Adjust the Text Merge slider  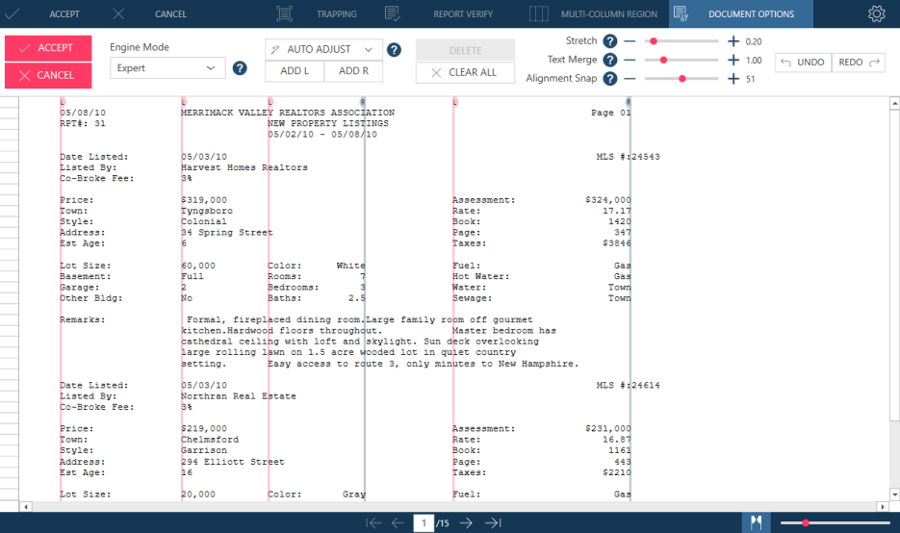point(663,61)
